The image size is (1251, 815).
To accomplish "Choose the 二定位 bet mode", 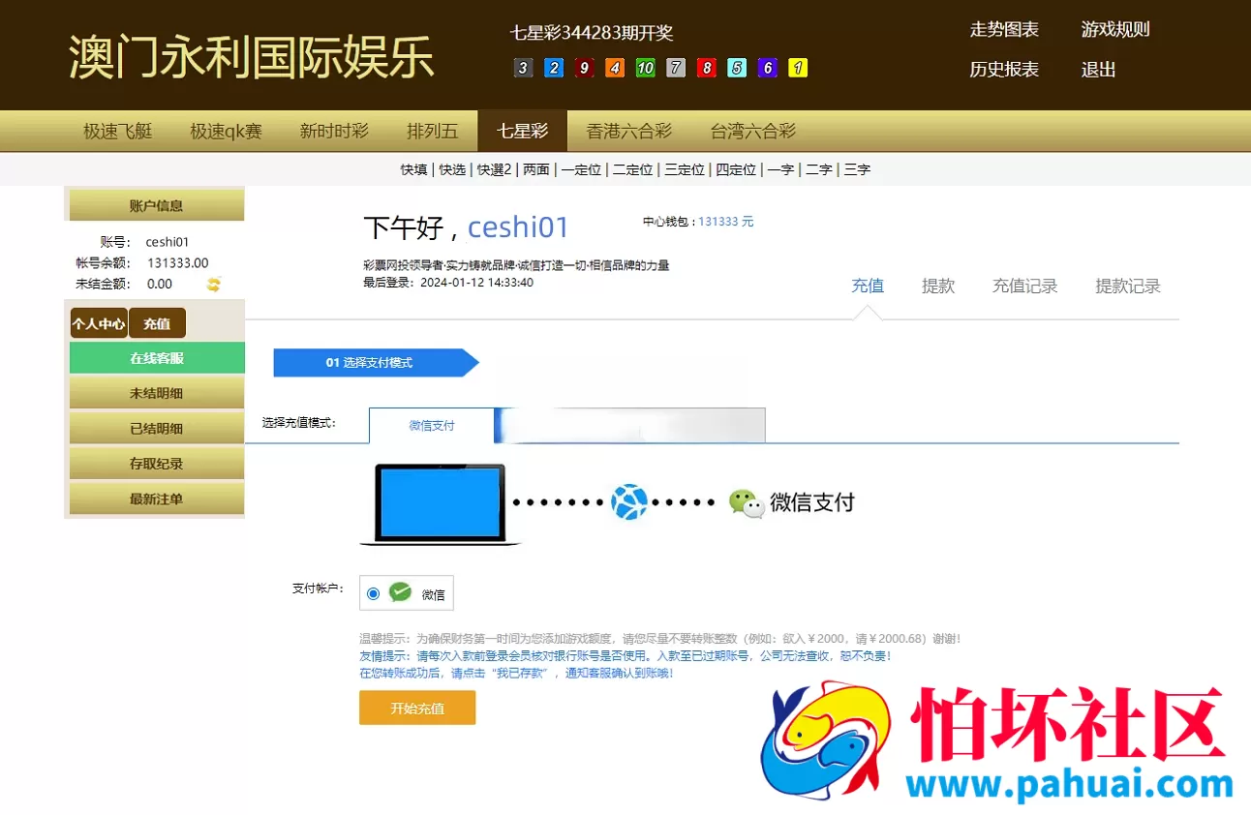I will (x=632, y=169).
